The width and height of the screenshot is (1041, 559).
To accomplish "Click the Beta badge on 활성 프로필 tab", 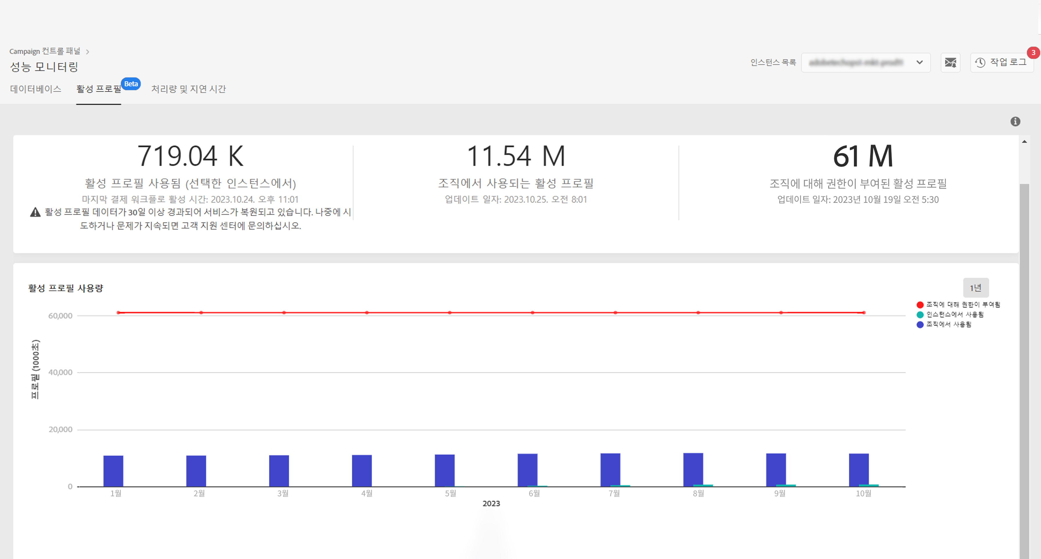I will [x=131, y=84].
